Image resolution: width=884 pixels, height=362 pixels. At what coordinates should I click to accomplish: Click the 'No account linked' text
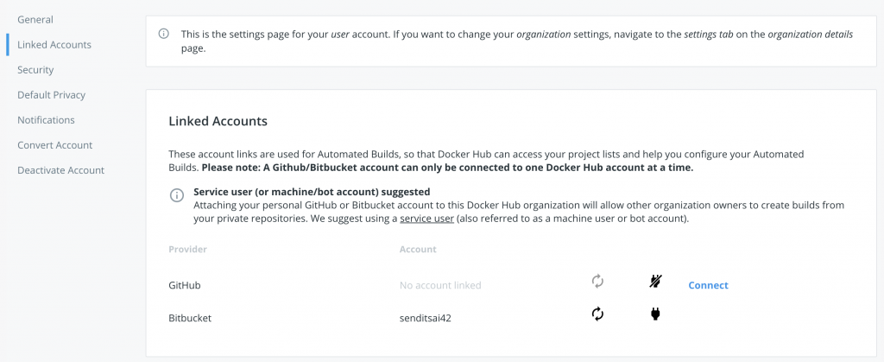pos(440,285)
